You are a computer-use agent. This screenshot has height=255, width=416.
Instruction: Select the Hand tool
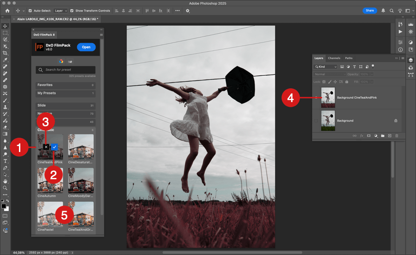tap(5, 181)
